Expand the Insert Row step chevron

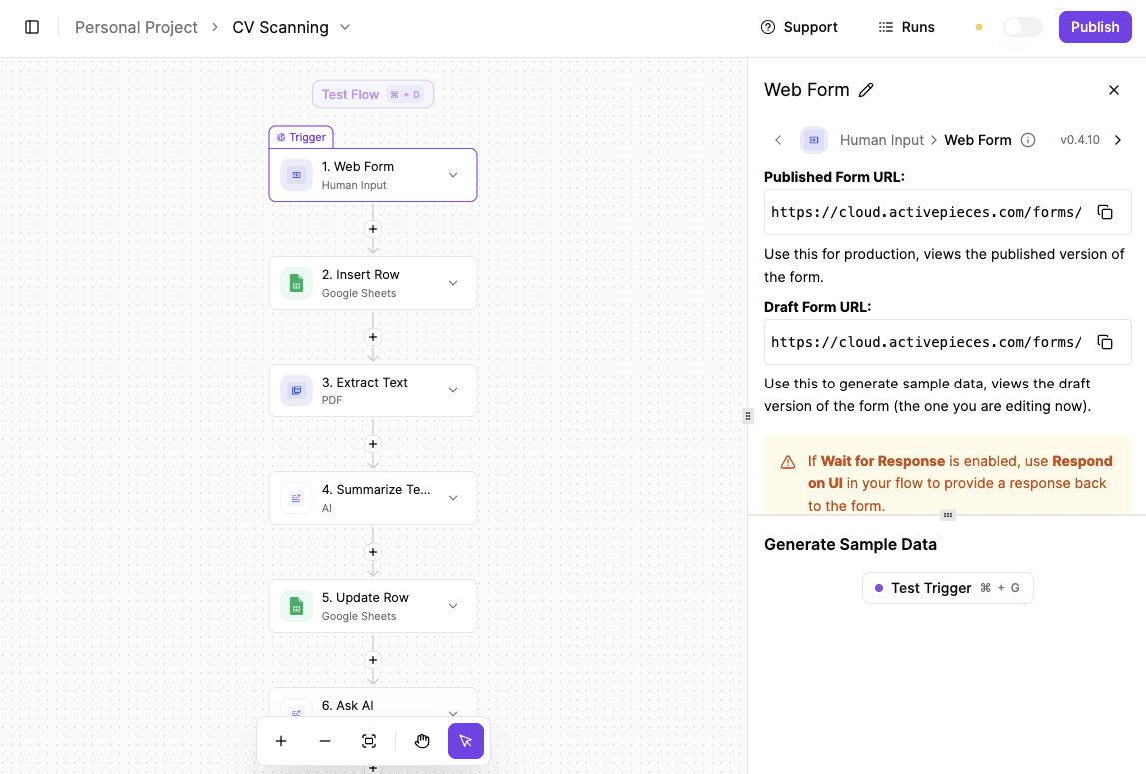(x=453, y=282)
